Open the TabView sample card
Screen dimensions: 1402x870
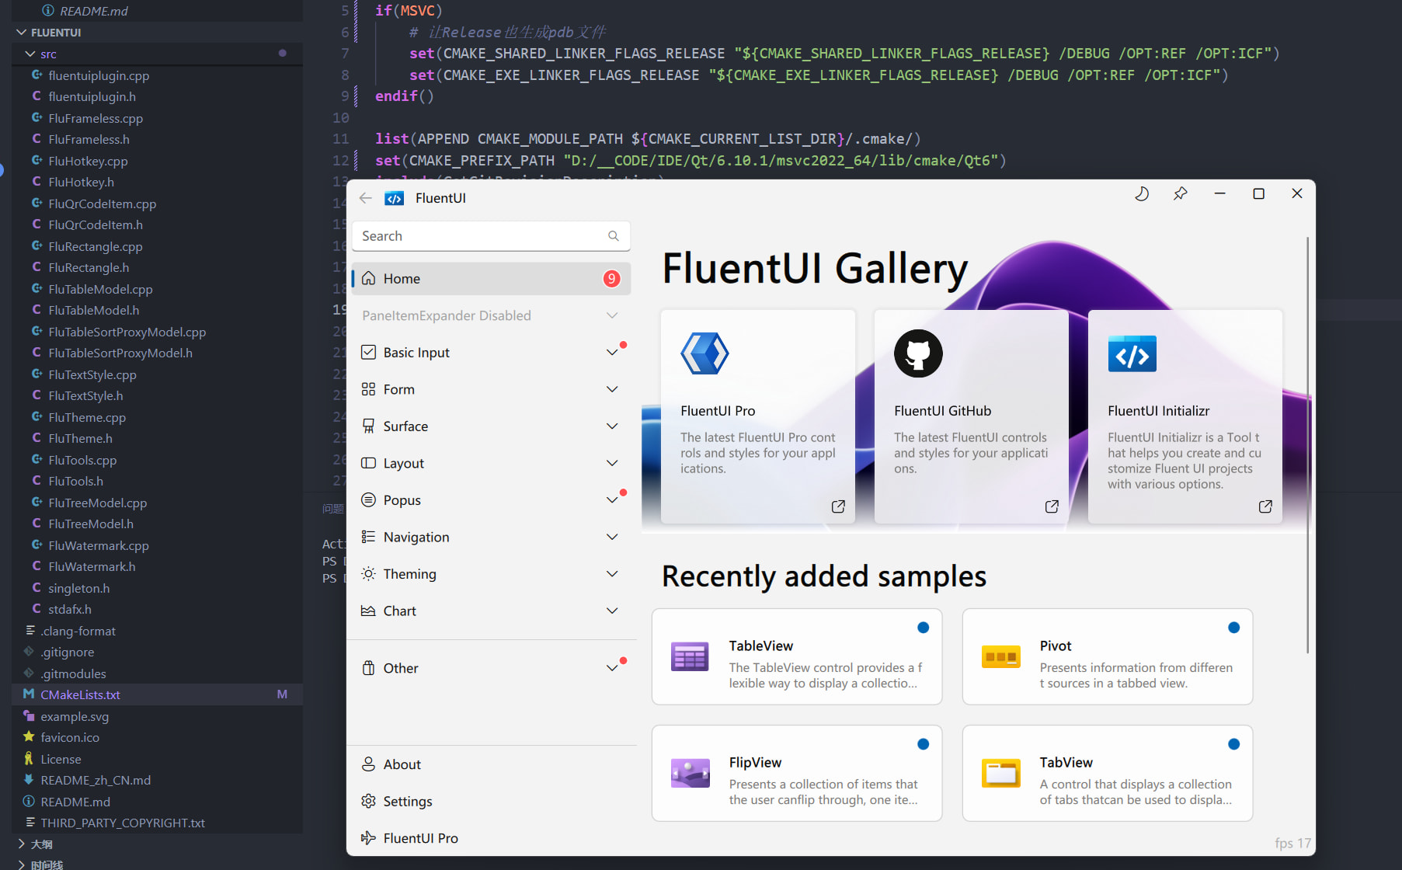tap(1108, 774)
